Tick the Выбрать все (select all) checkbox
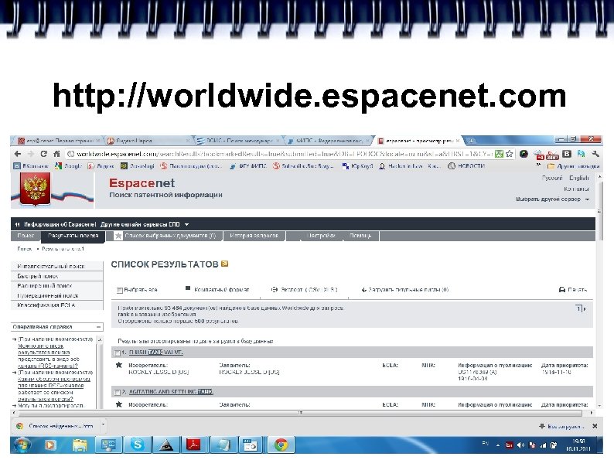 point(120,290)
